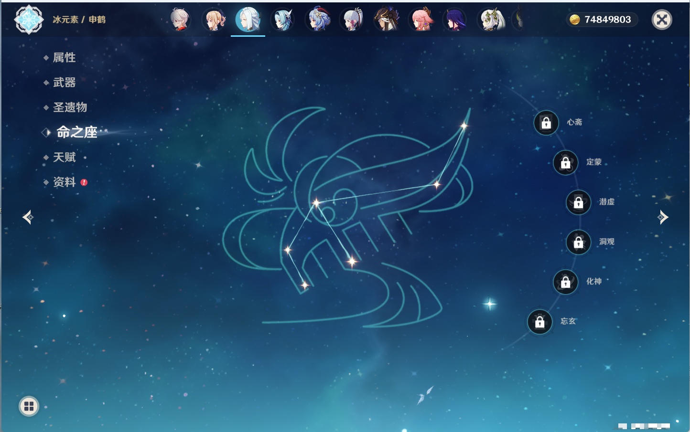Select the highlighted Shenhe avatar
Image resolution: width=690 pixels, height=432 pixels.
click(x=248, y=20)
